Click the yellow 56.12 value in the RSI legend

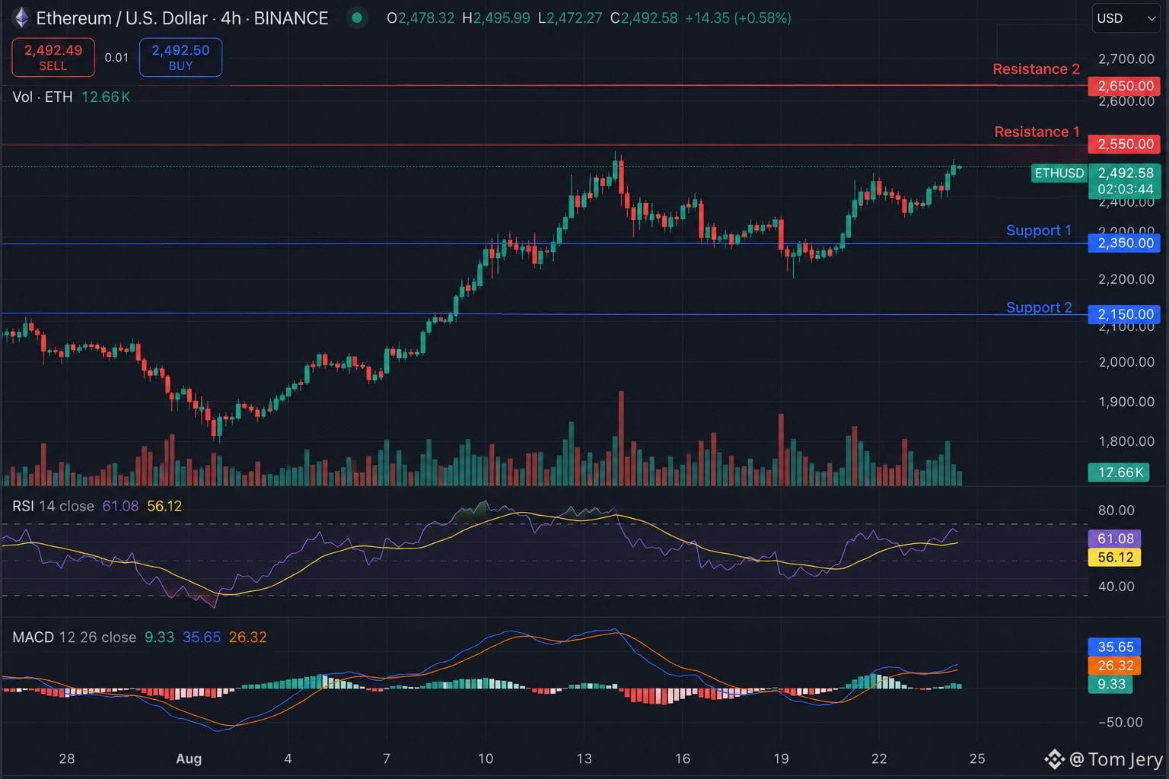pos(164,506)
